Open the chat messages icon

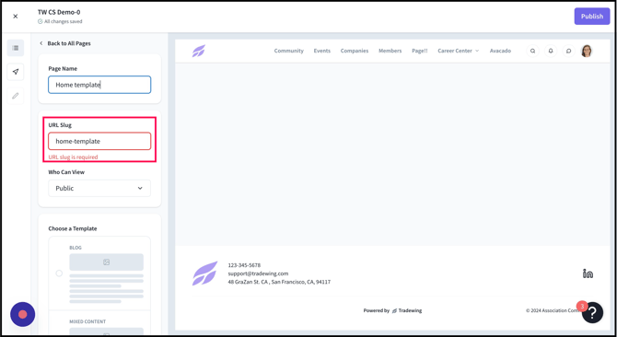[x=568, y=51]
